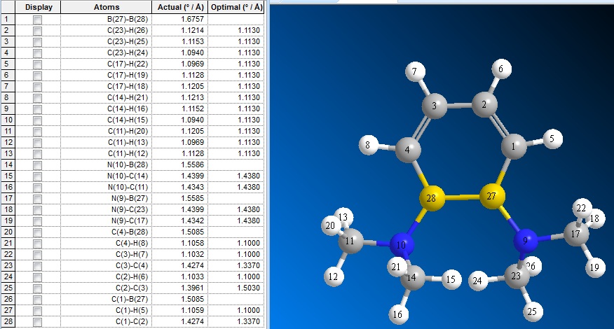This screenshot has width=614, height=329.
Task: Click hydrogen atom 16
Action: [x=398, y=314]
